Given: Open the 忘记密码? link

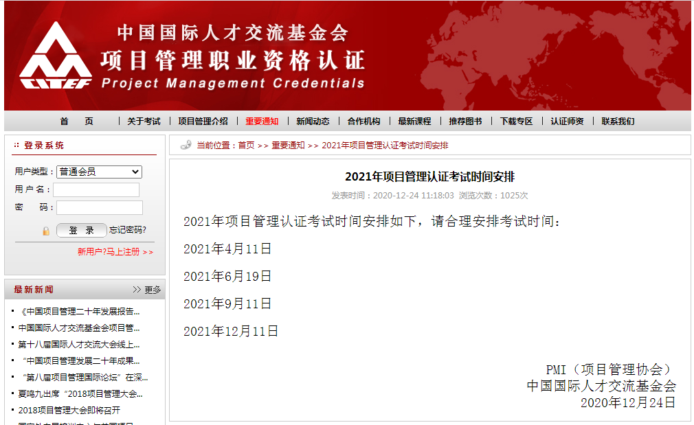Looking at the screenshot, I should click(128, 230).
